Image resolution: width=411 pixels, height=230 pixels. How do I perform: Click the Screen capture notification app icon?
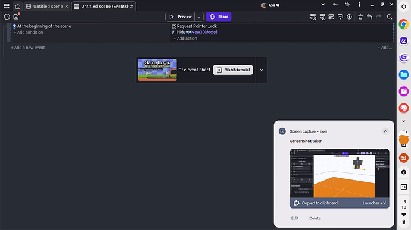pos(282,131)
